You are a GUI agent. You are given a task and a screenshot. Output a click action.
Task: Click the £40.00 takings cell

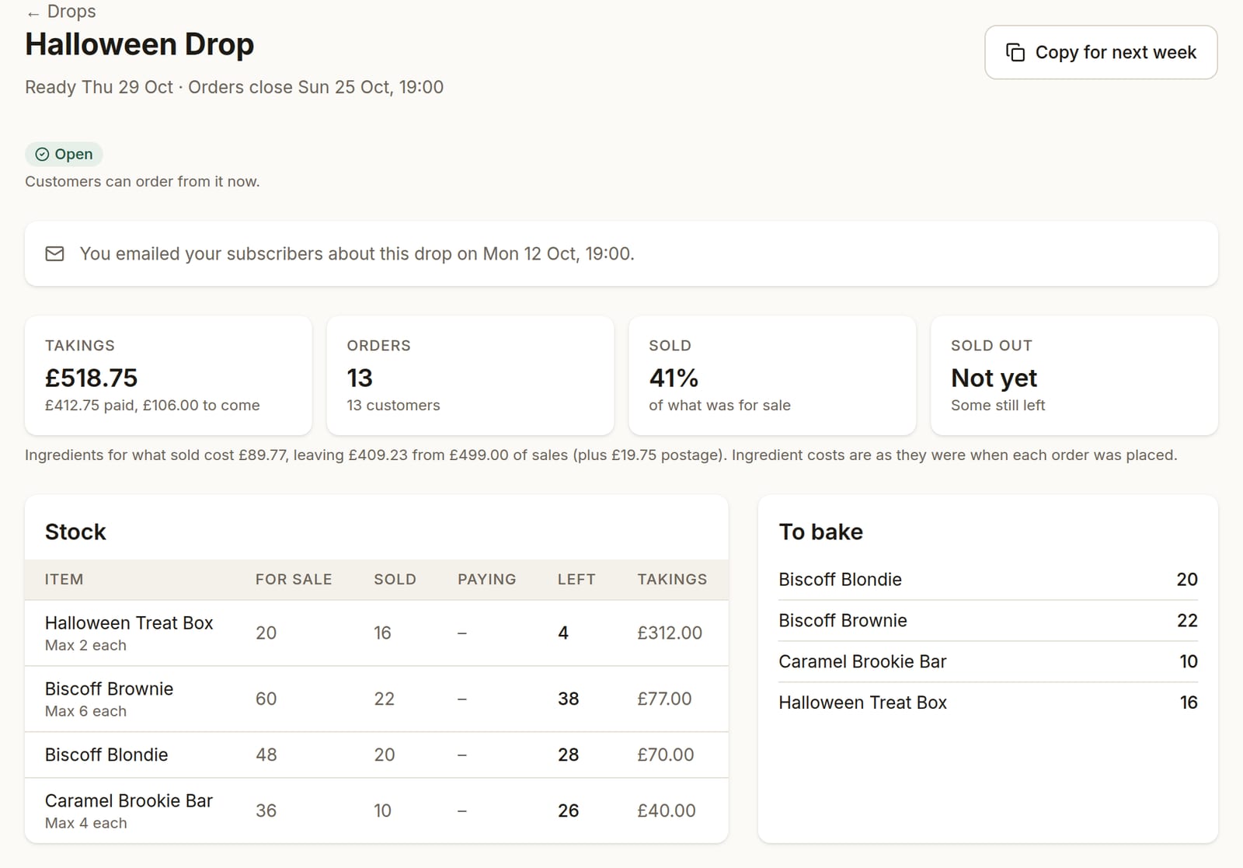667,810
